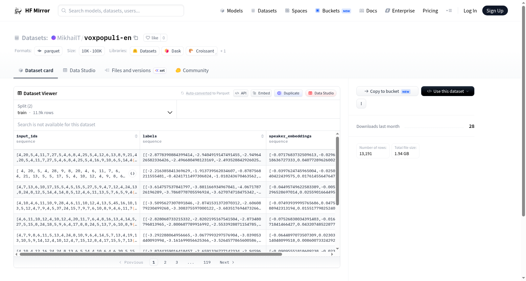The width and height of the screenshot is (526, 281).
Task: Open Buckets navigation item
Action: (x=333, y=11)
